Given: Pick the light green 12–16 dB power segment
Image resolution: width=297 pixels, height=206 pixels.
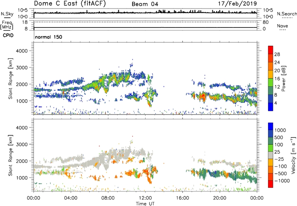Looking at the screenshot, I should [x=271, y=82].
